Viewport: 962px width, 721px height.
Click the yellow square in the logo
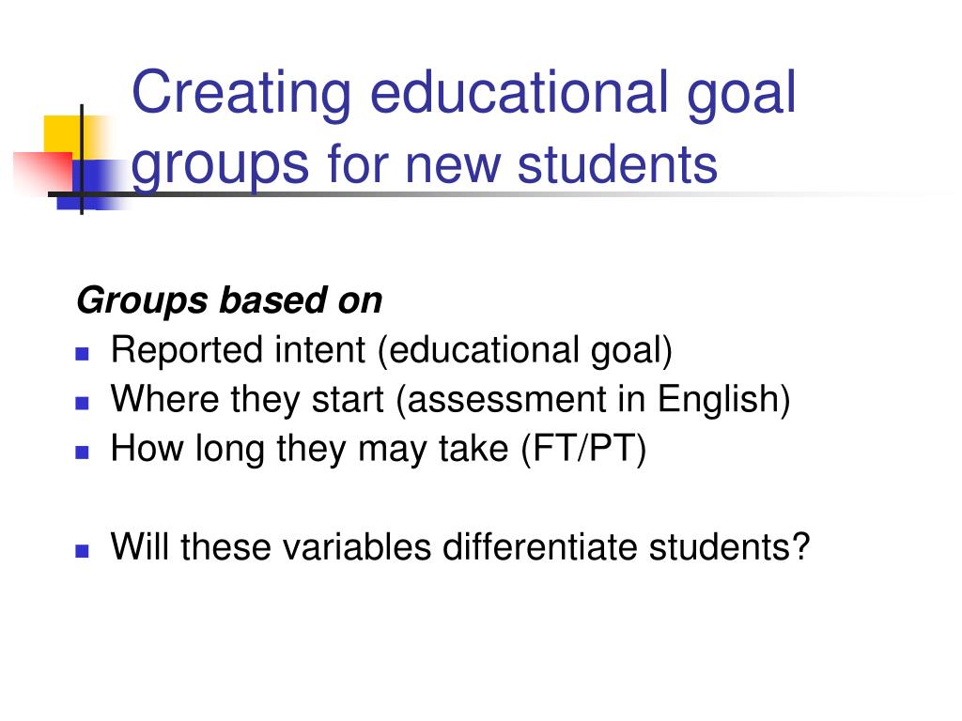(x=68, y=136)
